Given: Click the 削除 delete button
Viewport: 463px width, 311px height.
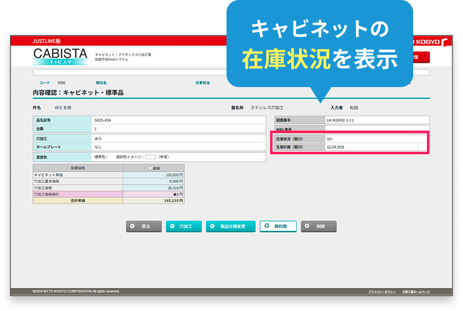Looking at the screenshot, I should (x=319, y=226).
